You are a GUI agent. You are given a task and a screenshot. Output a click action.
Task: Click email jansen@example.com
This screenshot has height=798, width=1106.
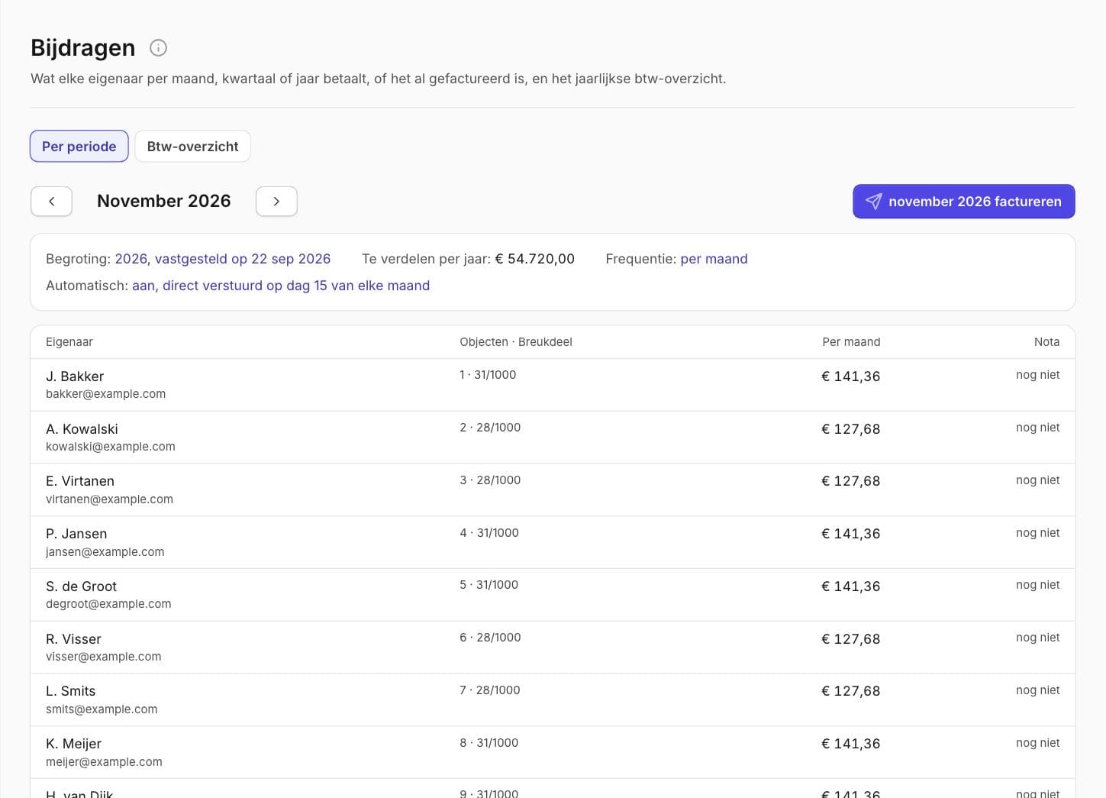[105, 552]
